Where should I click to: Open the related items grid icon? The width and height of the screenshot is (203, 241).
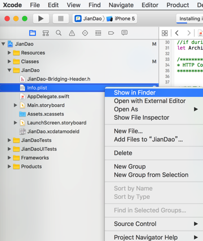click(x=165, y=33)
